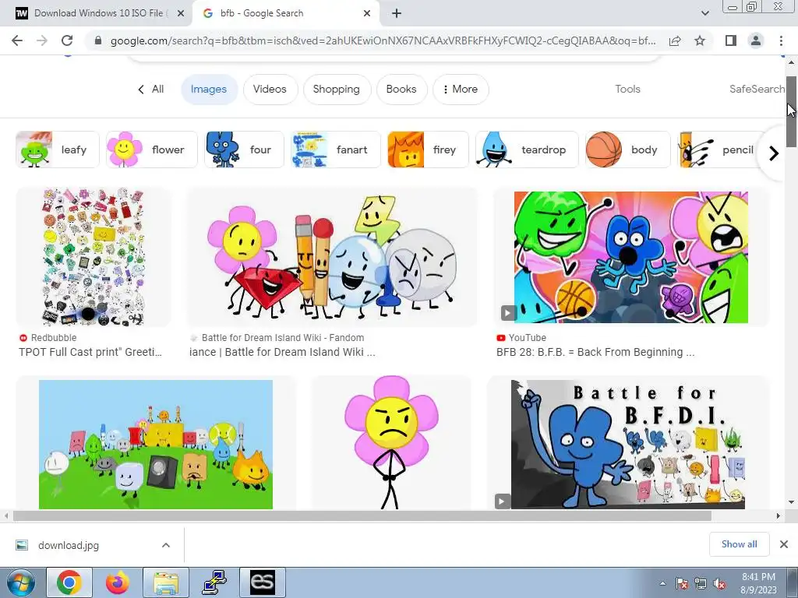798x598 pixels.
Task: Filter images by leafy chip
Action: [x=58, y=149]
